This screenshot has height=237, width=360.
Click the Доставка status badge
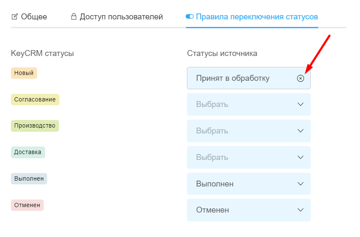28,152
